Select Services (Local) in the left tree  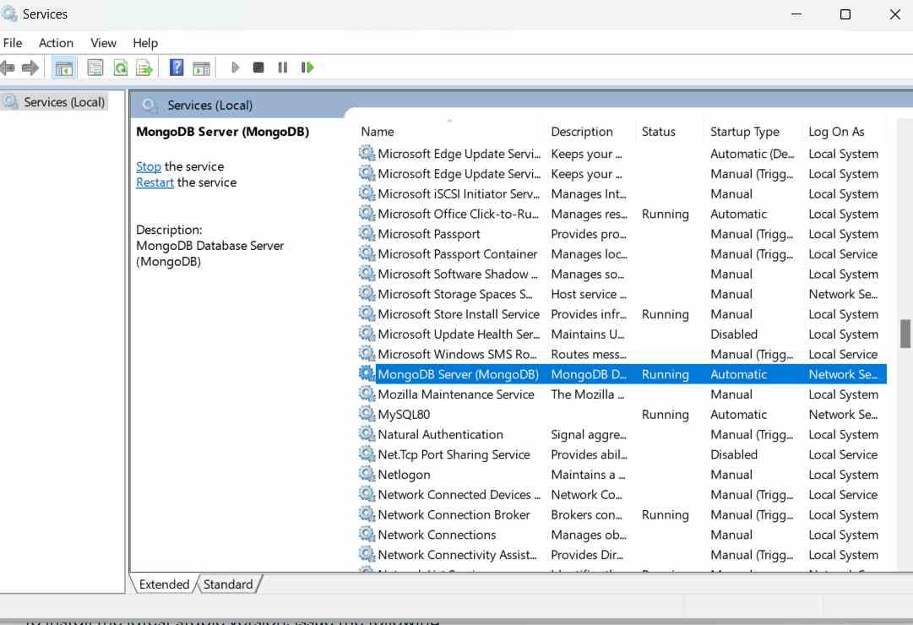(x=64, y=102)
